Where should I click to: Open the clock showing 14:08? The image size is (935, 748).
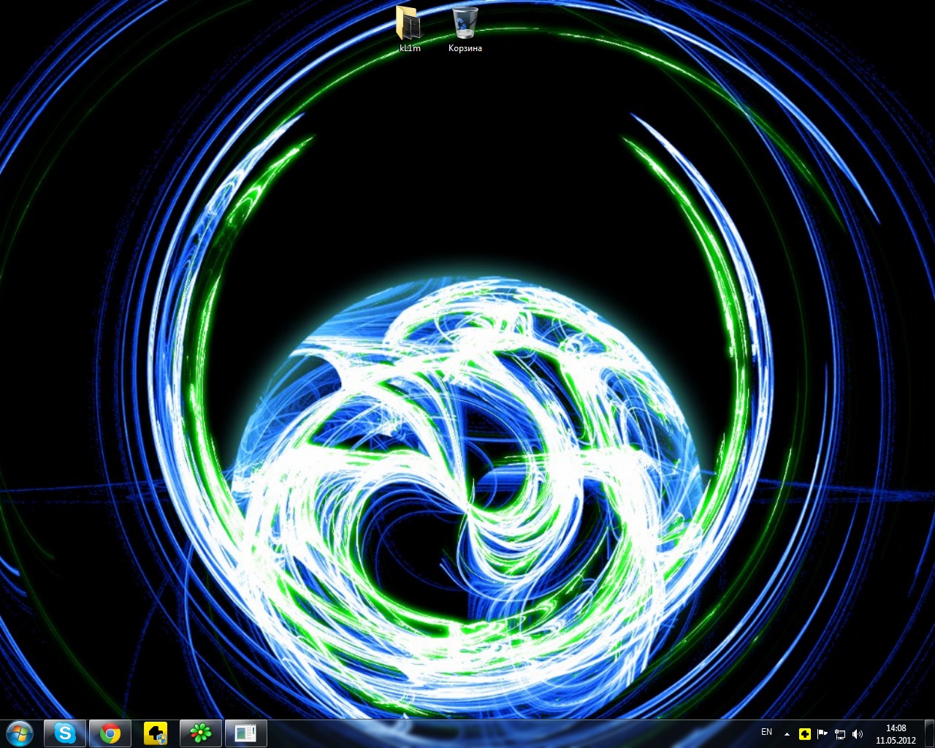click(x=896, y=733)
